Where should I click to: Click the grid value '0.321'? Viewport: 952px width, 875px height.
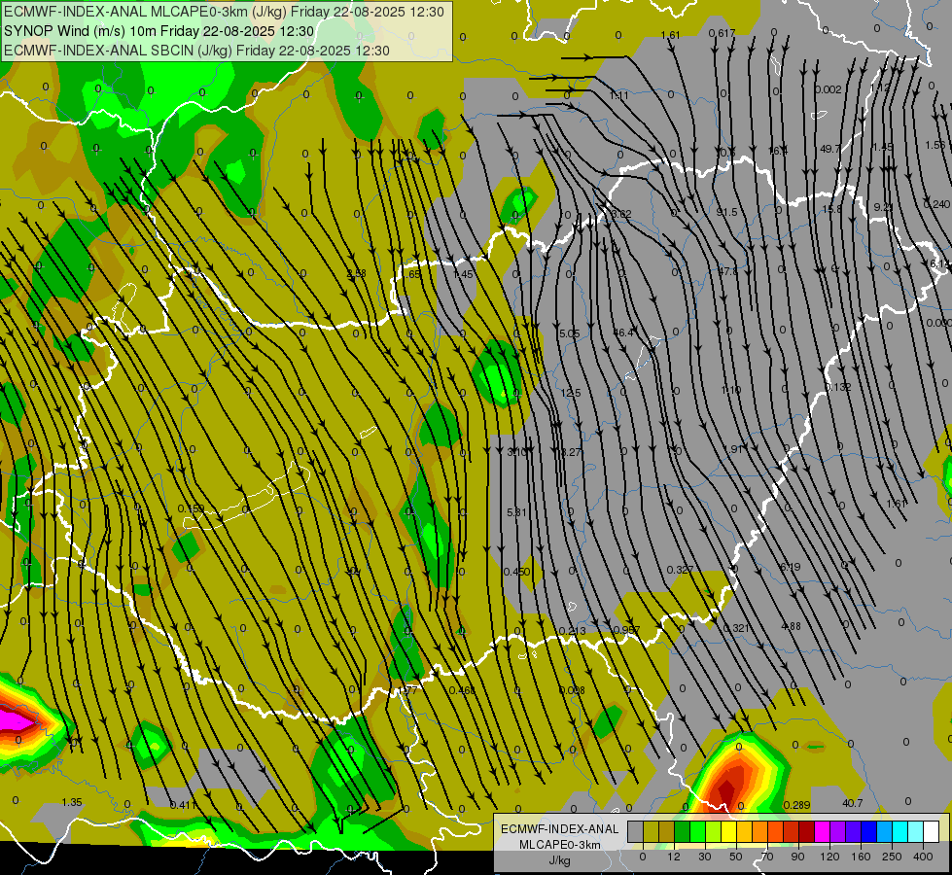click(736, 628)
